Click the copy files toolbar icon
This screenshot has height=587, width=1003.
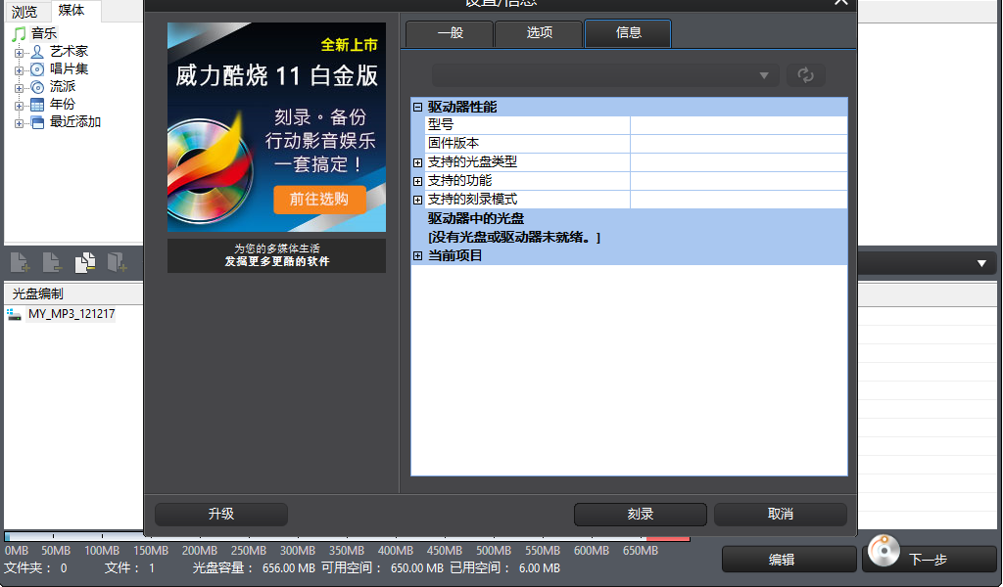point(84,262)
